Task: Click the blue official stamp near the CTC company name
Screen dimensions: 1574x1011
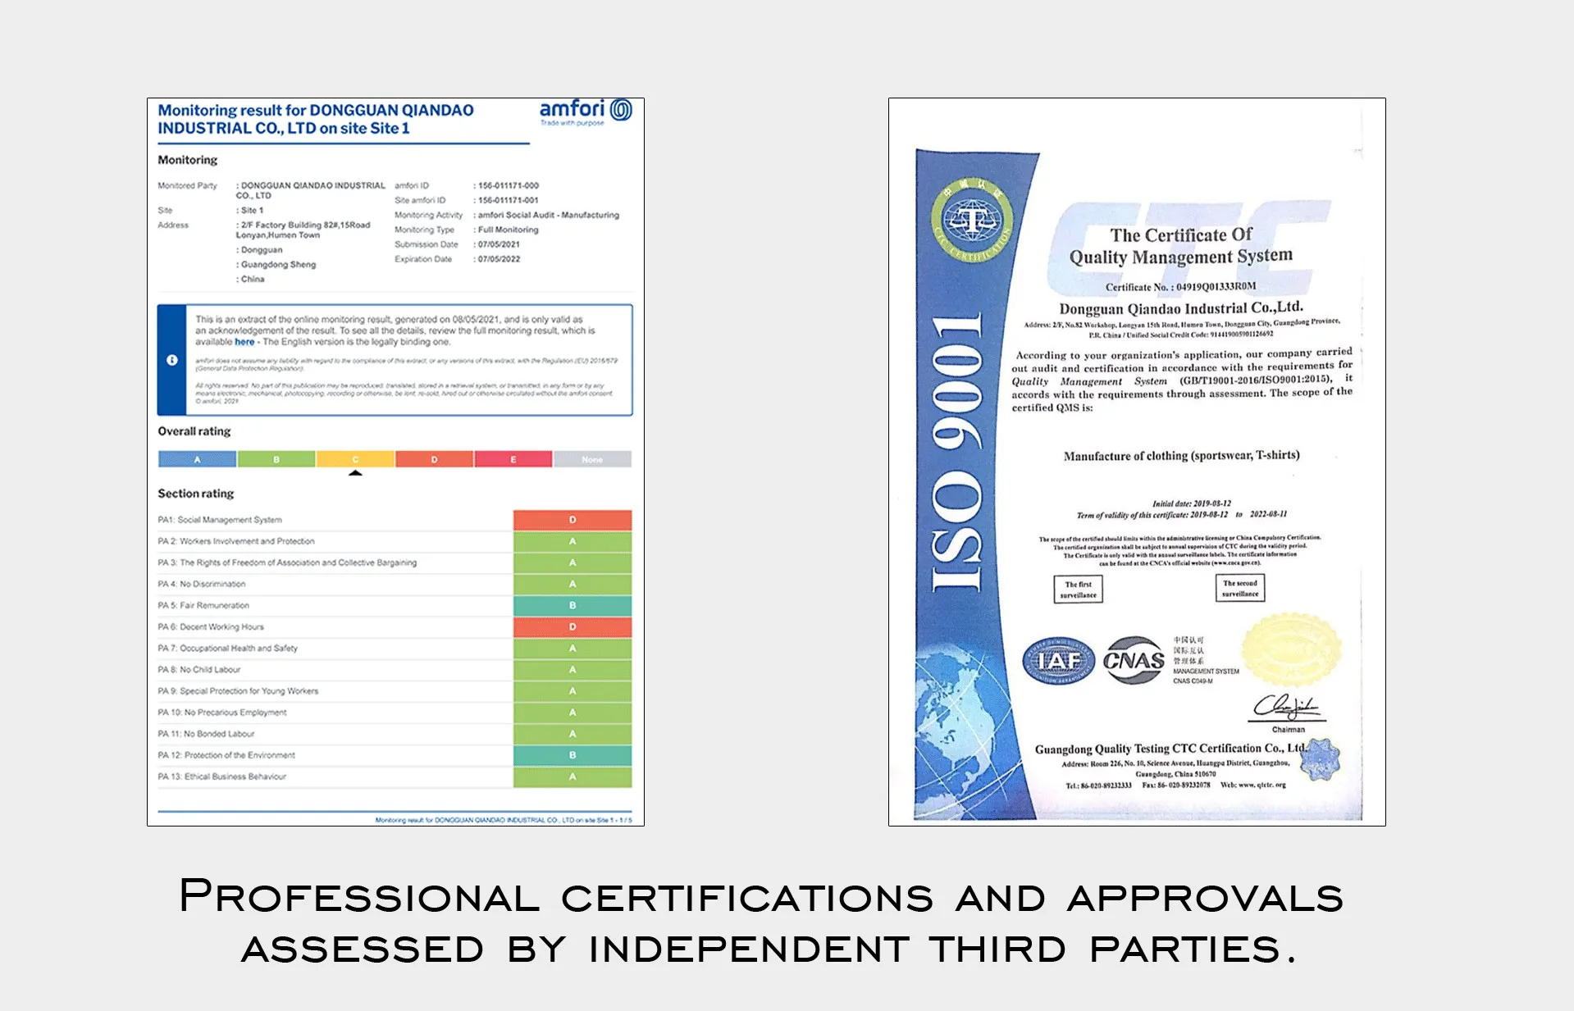Action: pyautogui.click(x=1321, y=758)
